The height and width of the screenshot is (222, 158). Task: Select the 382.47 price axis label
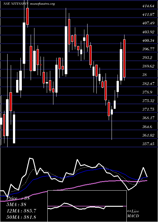pos(148,83)
